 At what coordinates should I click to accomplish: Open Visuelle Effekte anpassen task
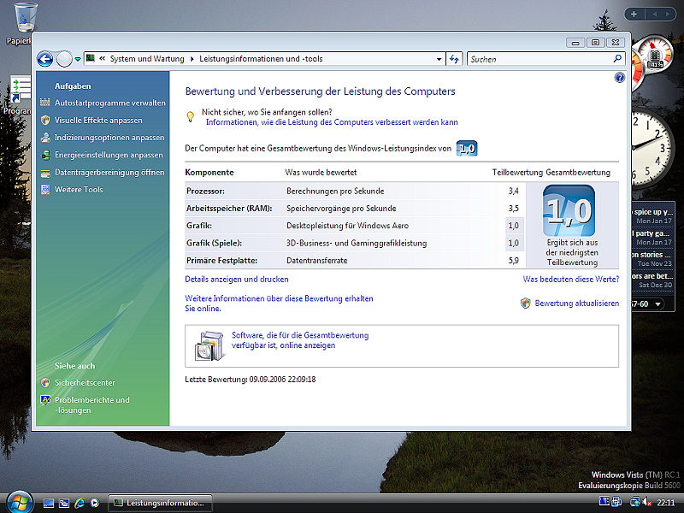[x=98, y=121]
